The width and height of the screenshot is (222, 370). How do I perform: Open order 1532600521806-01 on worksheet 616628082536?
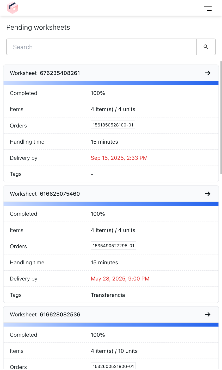pos(113,366)
